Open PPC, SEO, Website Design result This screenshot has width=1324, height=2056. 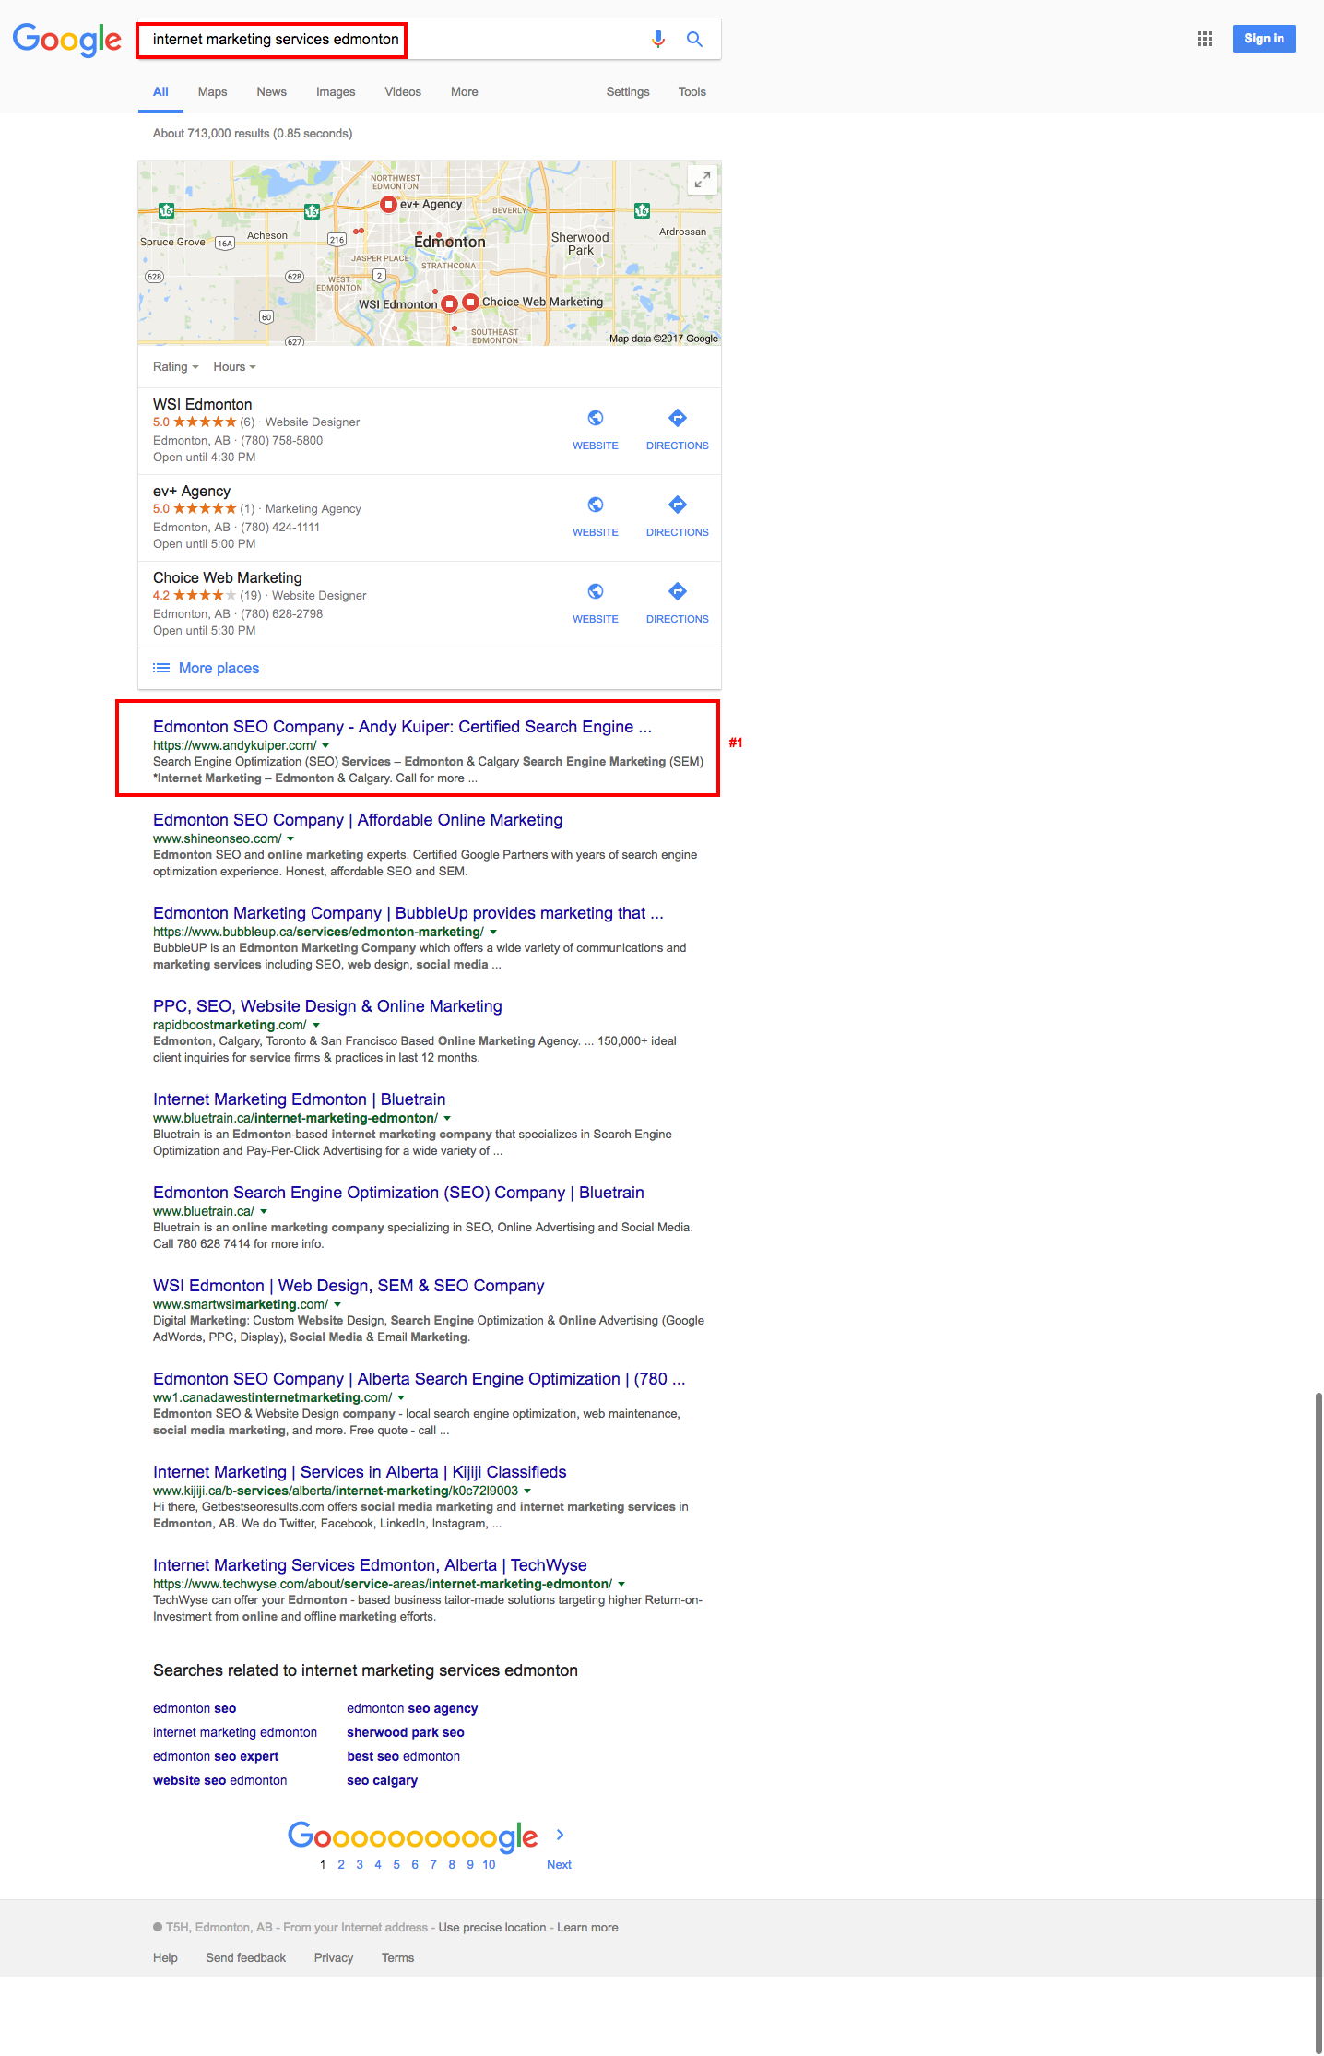327,1006
